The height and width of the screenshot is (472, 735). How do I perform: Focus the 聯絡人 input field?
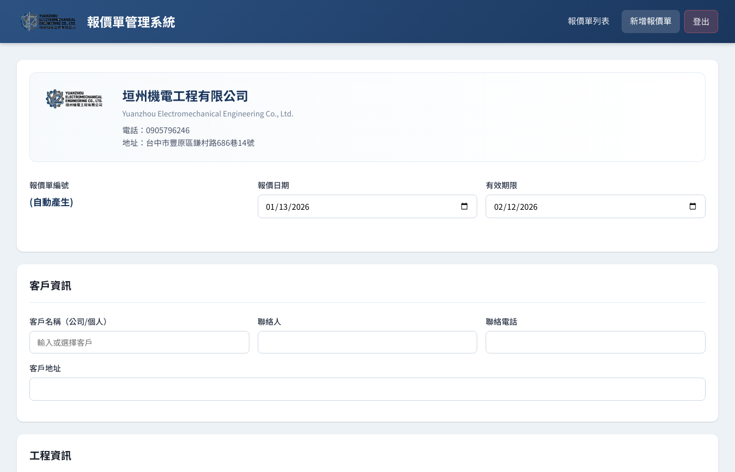coord(367,342)
